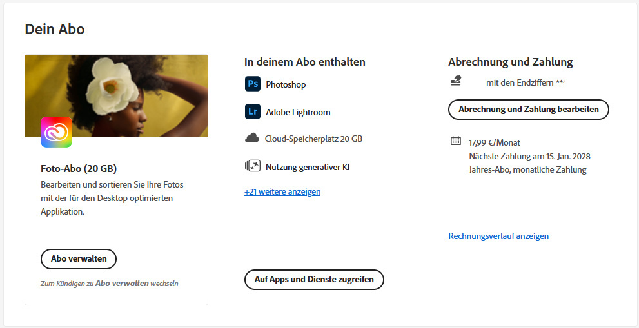
Task: Expand the +21 weitere anzeigen list
Action: [282, 191]
